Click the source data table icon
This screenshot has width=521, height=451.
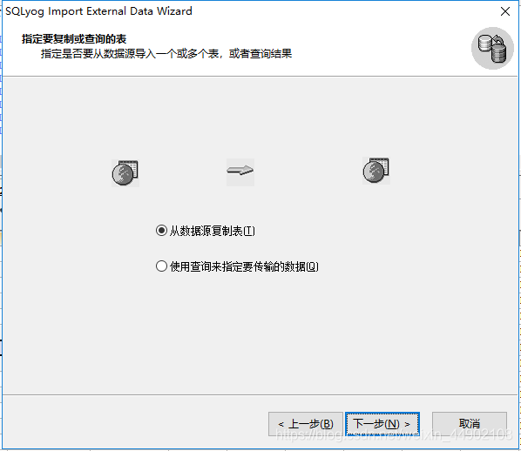point(125,173)
